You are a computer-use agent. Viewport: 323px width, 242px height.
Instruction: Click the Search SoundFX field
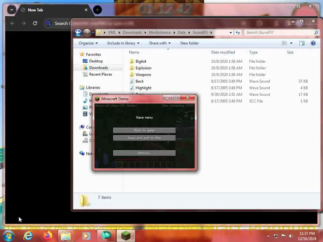click(280, 32)
